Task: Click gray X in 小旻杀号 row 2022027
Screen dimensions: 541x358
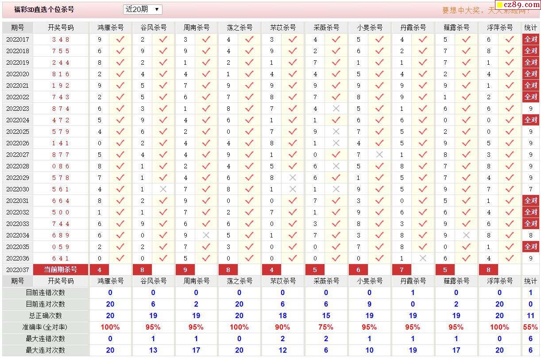Action: 379,155
